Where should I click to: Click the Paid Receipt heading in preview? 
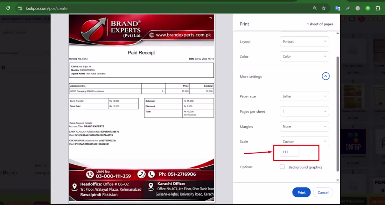[x=141, y=53]
